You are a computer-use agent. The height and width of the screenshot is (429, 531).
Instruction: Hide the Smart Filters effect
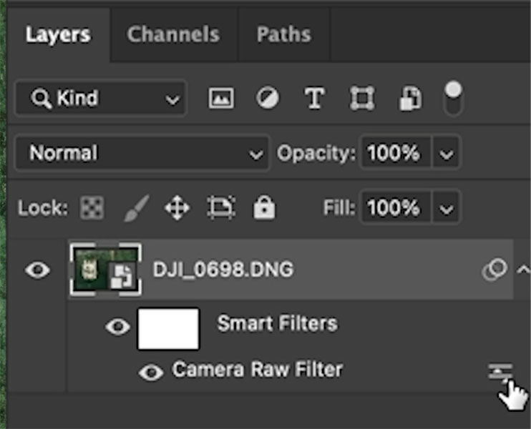point(117,327)
